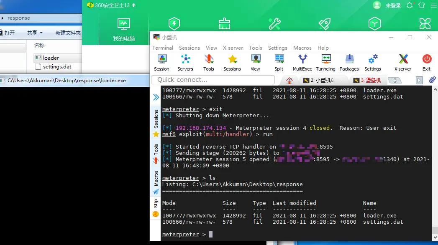Expand the sidebar double-chevron arrow
438x245 pixels.
[x=156, y=97]
